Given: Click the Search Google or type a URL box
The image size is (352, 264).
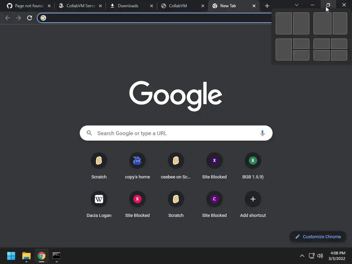Looking at the screenshot, I should tap(176, 133).
